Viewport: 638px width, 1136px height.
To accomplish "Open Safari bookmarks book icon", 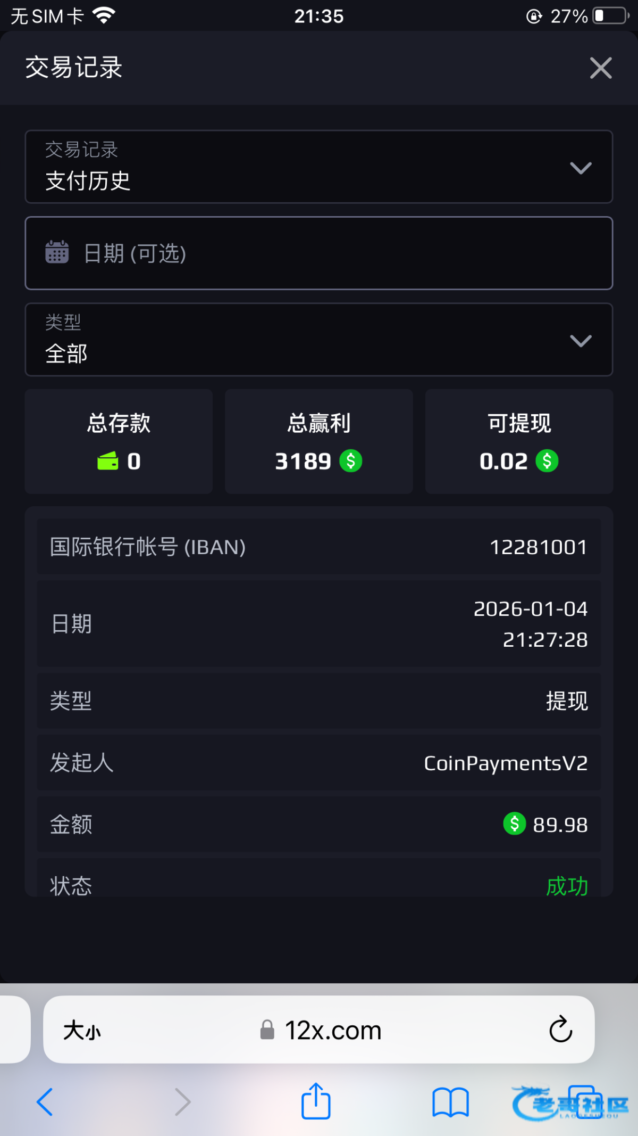I will (x=450, y=1102).
